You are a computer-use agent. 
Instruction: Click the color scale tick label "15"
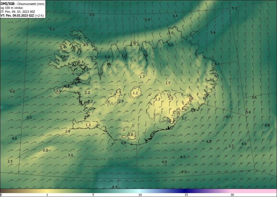click(186, 195)
